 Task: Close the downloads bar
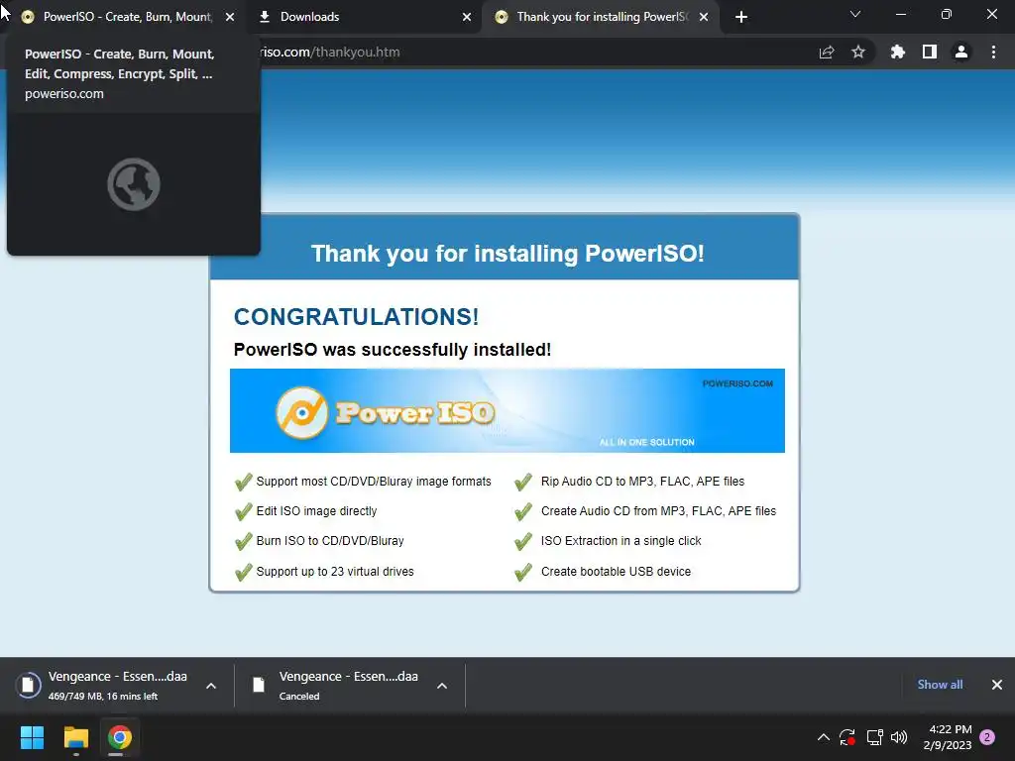997,685
